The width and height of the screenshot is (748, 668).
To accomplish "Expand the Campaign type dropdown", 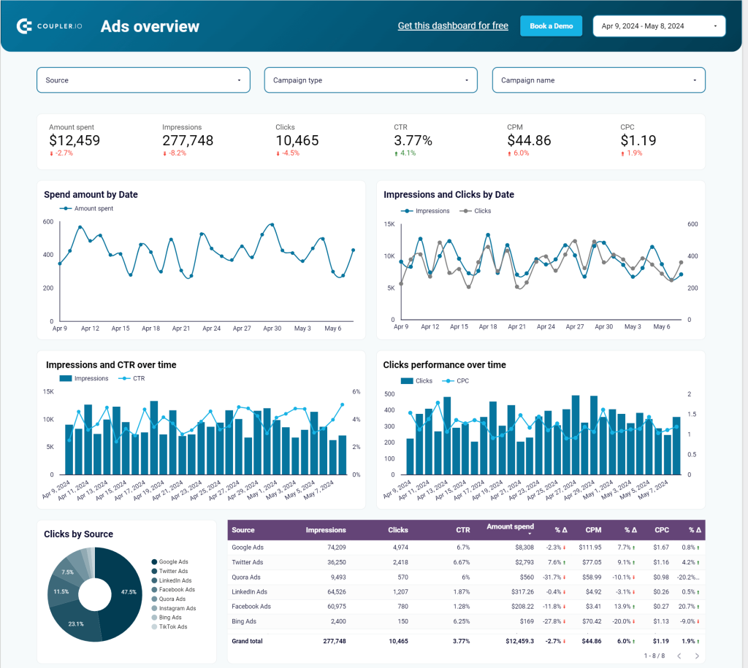I will point(370,80).
